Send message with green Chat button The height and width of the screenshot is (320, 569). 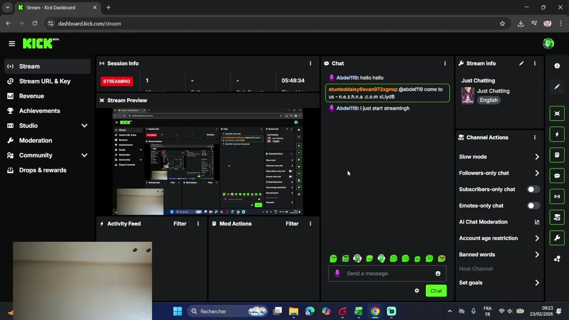coord(436,291)
